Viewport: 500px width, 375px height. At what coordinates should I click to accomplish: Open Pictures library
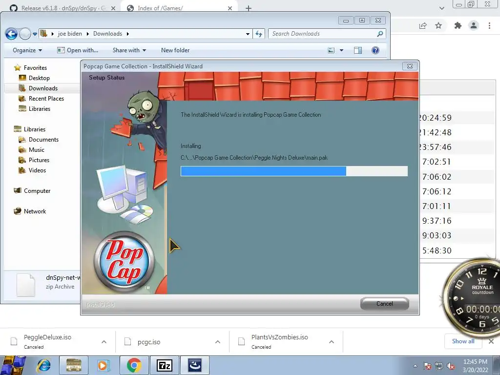pos(39,160)
